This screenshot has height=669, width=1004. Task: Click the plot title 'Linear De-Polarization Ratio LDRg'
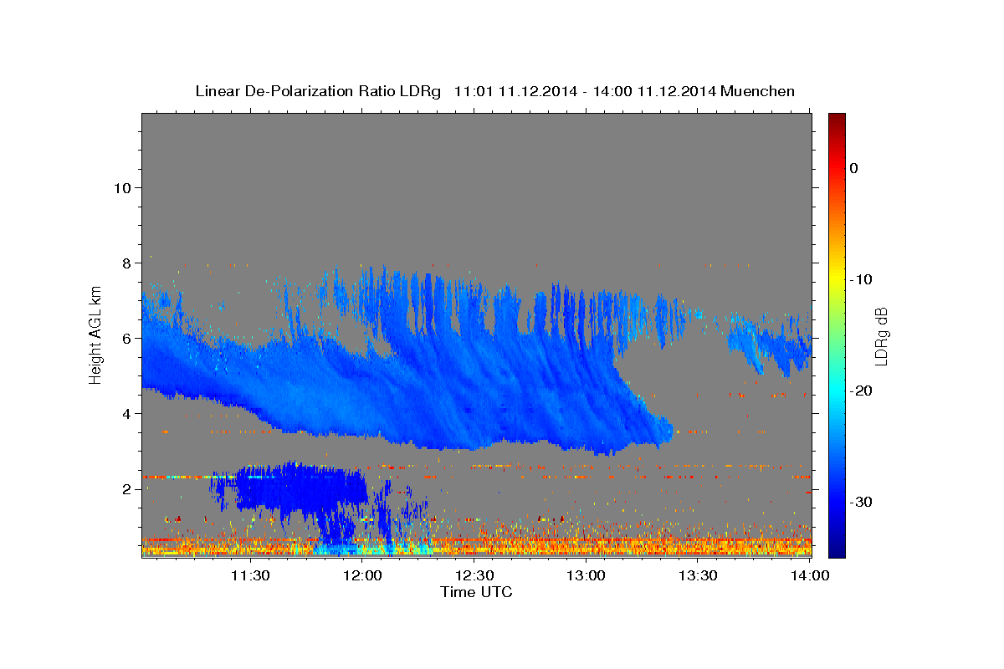click(317, 91)
